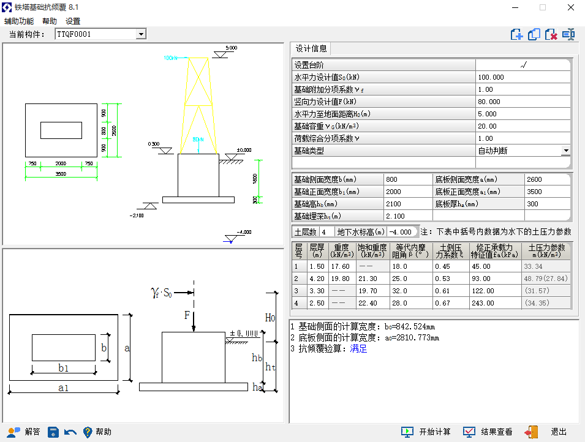Click the save floppy disk icon
The height and width of the screenshot is (442, 585).
(x=53, y=432)
